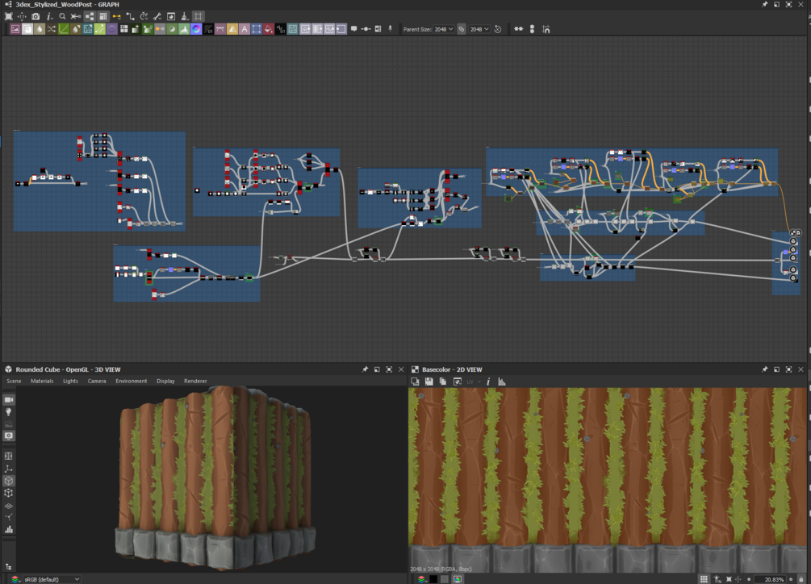Open the Renderer menu in 3D view
811x584 pixels.
coord(195,381)
